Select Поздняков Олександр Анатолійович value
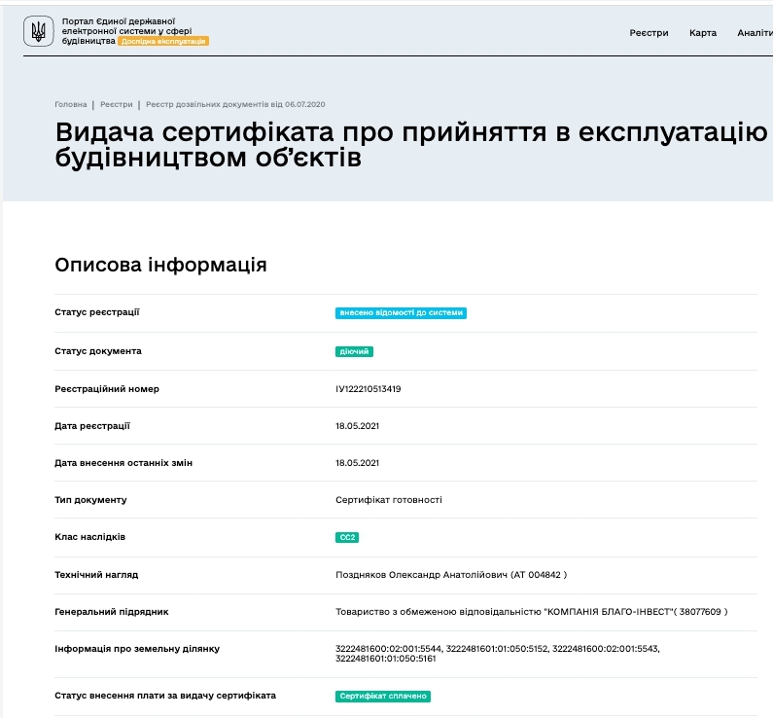 [451, 575]
